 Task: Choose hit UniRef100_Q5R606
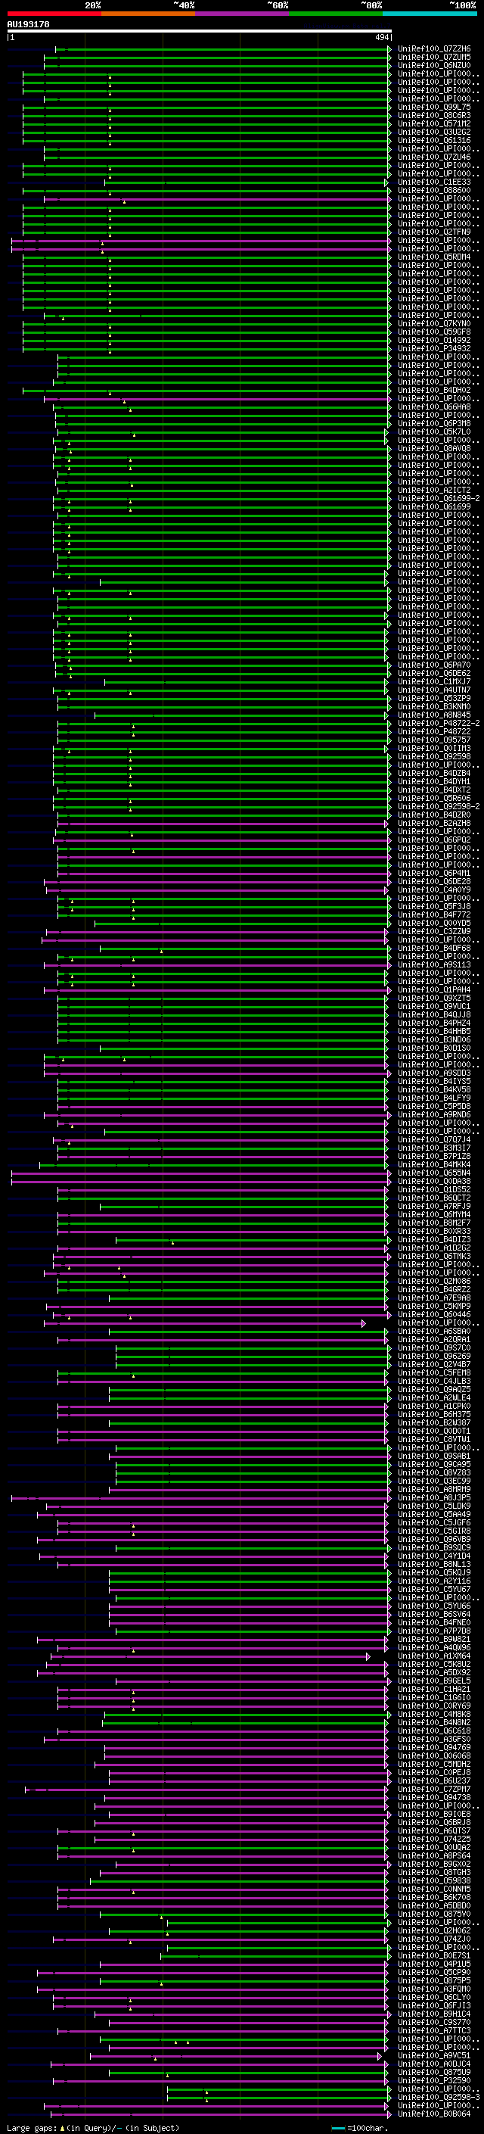click(x=434, y=799)
